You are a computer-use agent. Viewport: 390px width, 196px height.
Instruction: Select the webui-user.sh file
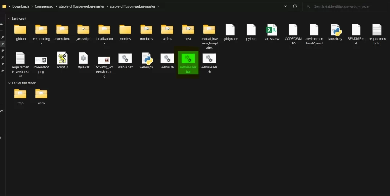pyautogui.click(x=209, y=63)
